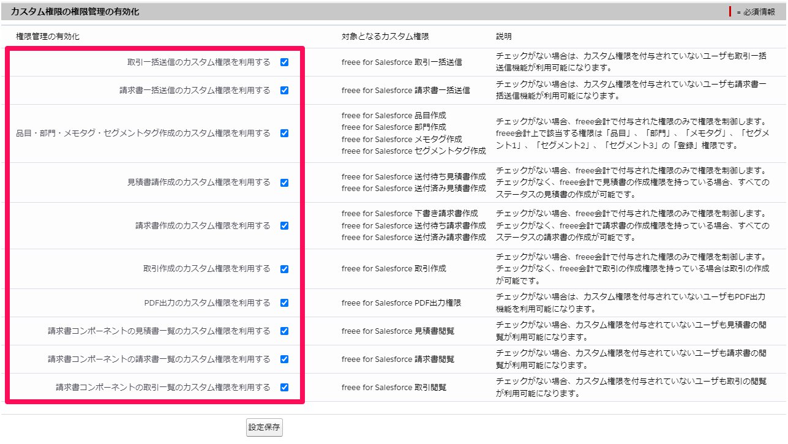Image resolution: width=788 pixels, height=444 pixels.
Task: Click text freee for Salesforce 下書き請求書作成
Action: point(410,214)
